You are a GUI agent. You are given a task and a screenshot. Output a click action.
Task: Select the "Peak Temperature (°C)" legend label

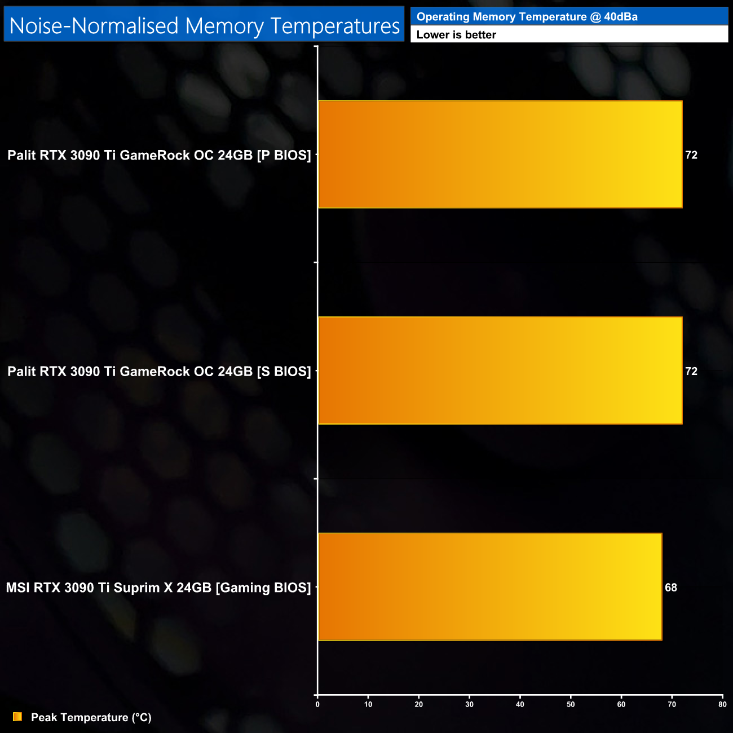click(x=91, y=717)
